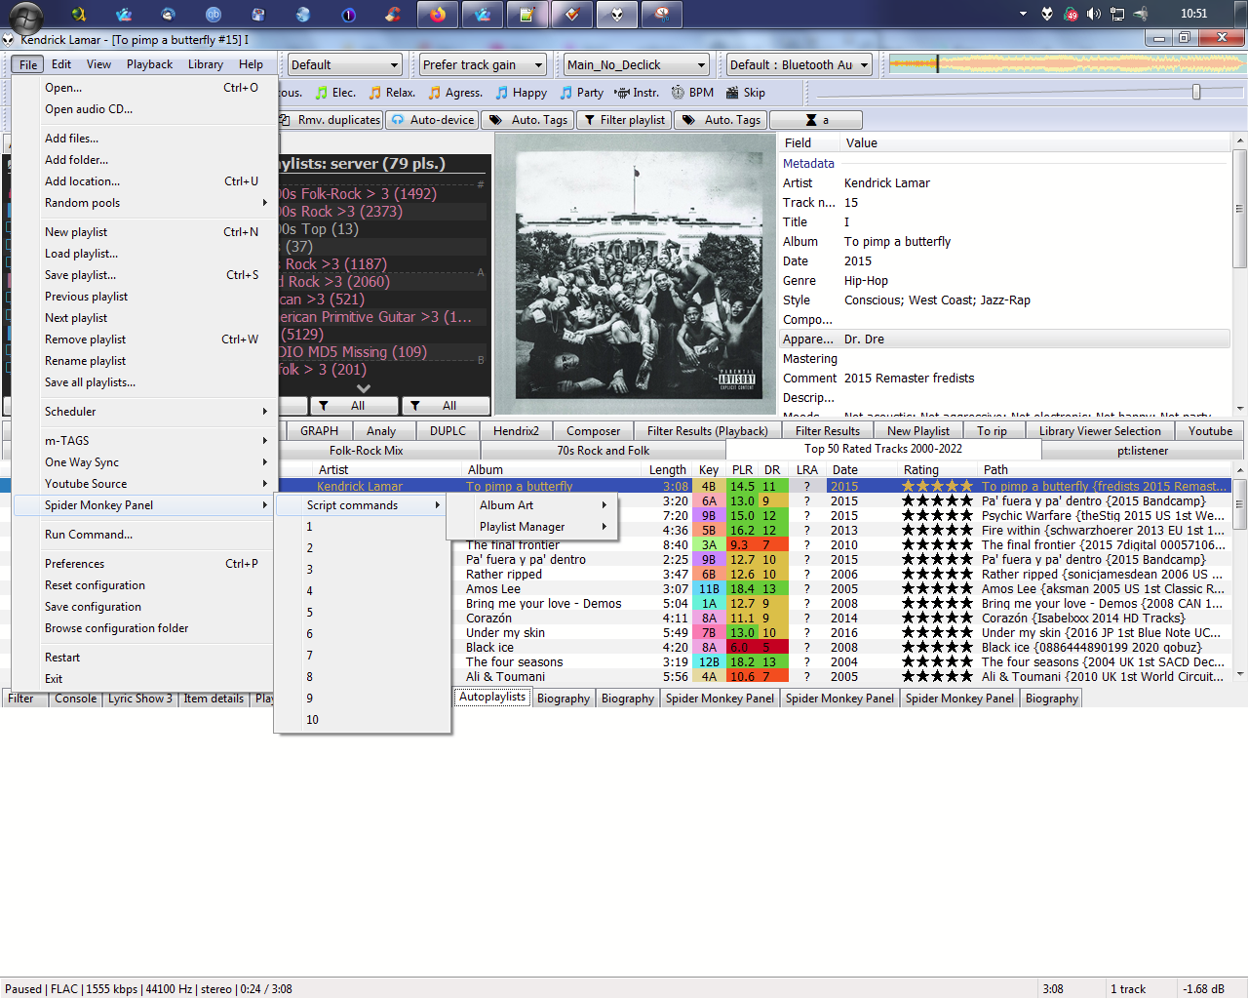
Task: Open the Lyric Show 3 panel tab
Action: coord(140,699)
